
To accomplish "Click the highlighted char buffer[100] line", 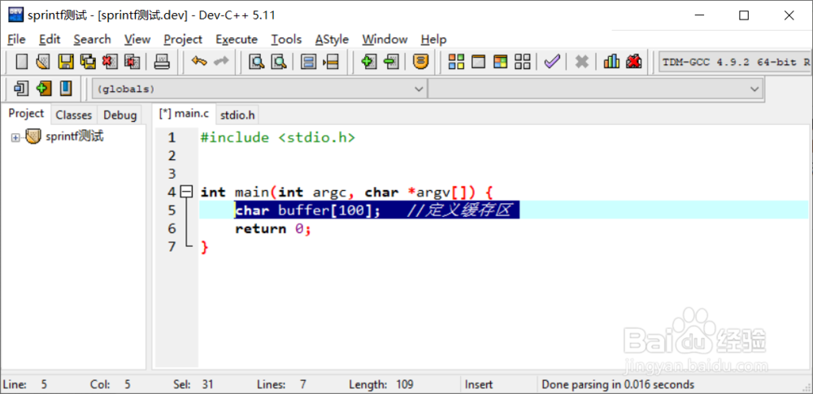I will (377, 210).
